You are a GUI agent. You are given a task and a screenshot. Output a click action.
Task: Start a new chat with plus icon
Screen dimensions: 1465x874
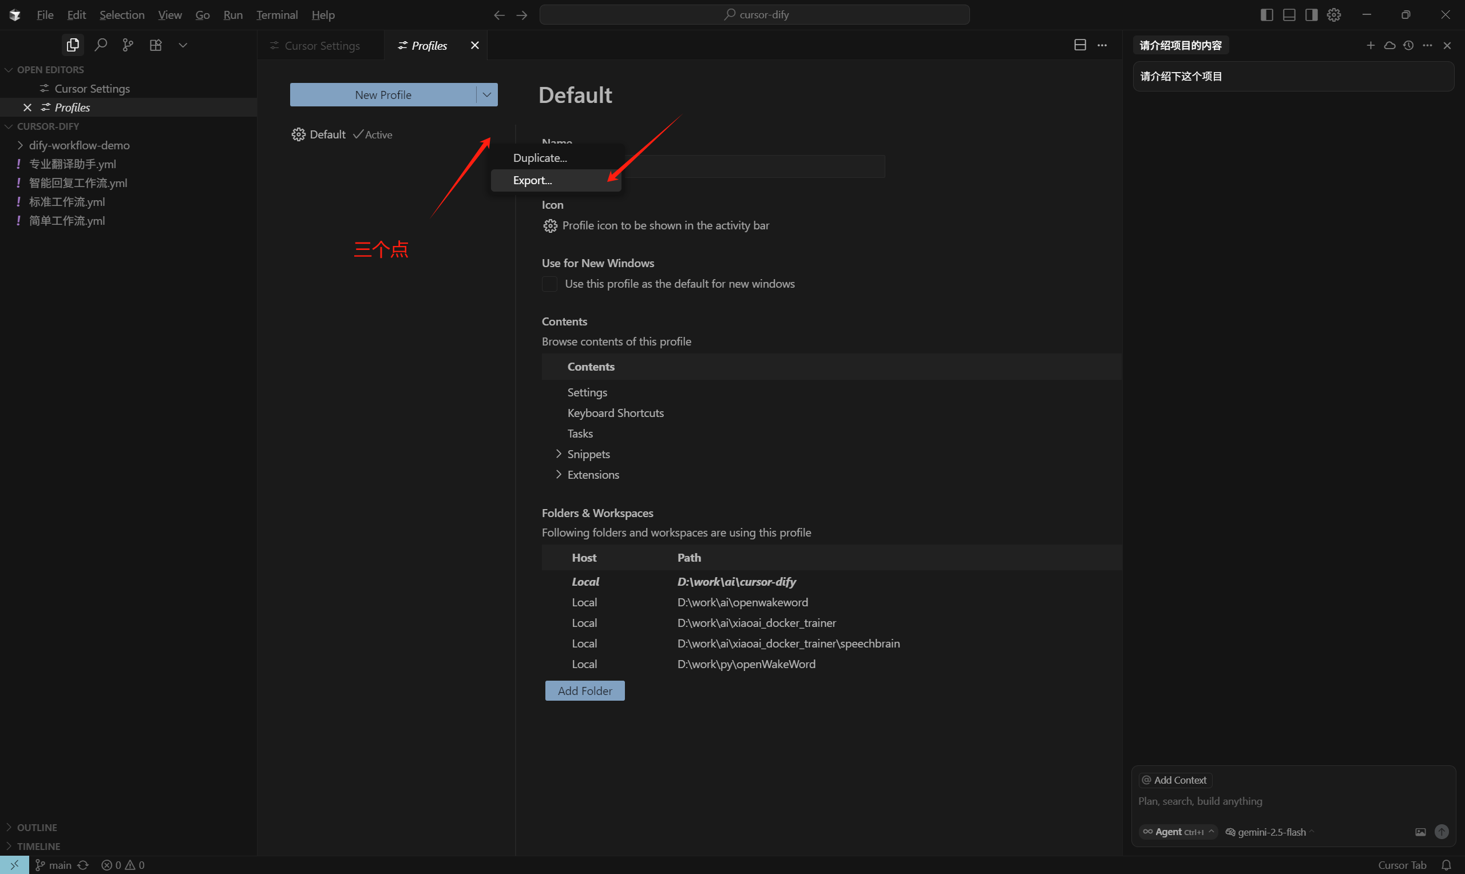pyautogui.click(x=1370, y=45)
